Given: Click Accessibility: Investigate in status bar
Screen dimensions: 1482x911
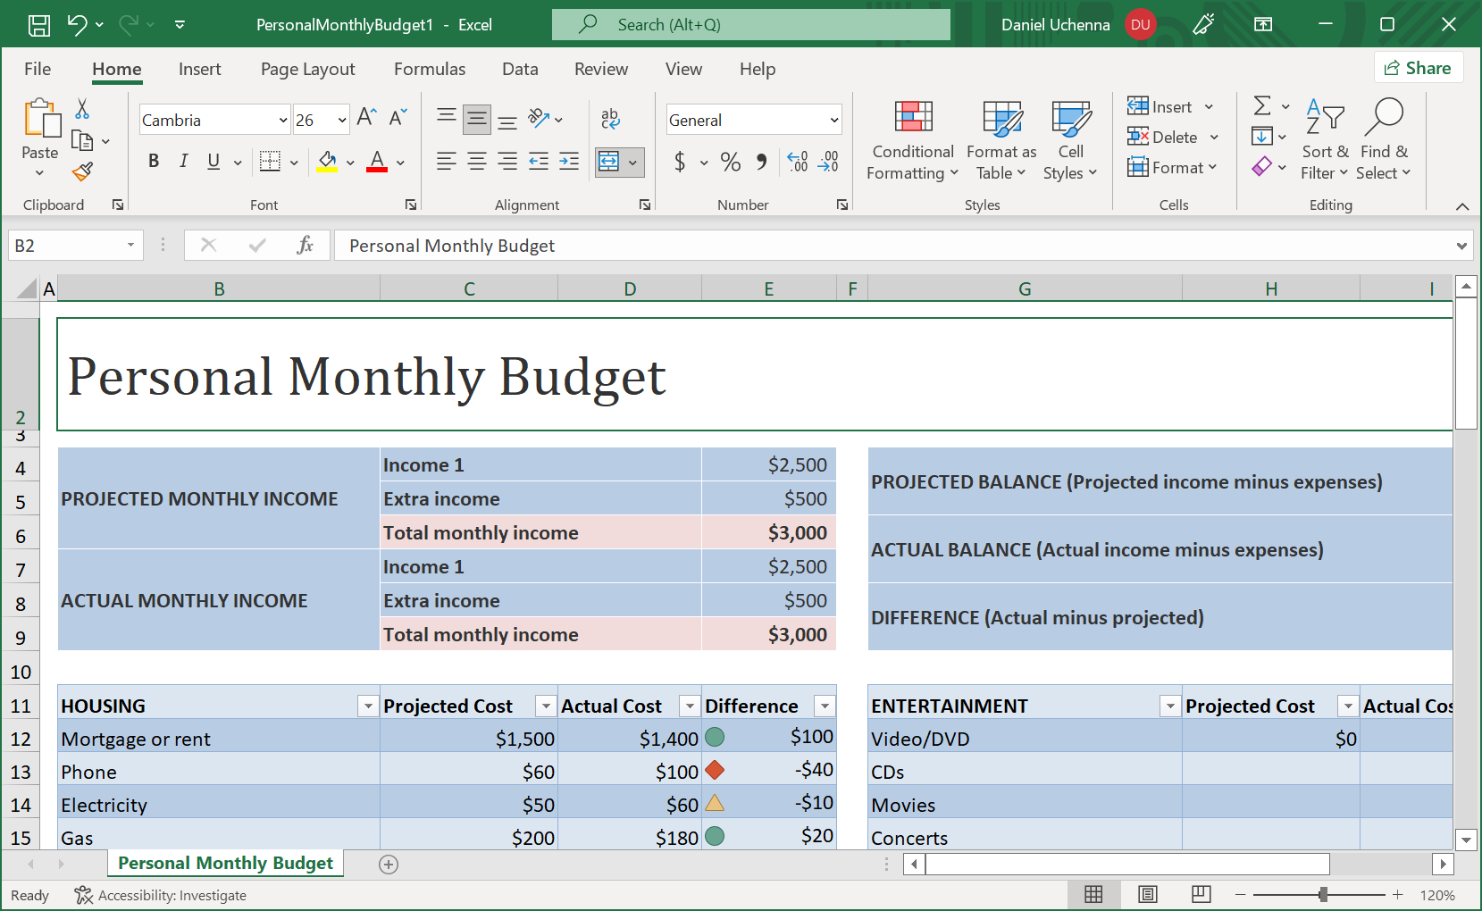Looking at the screenshot, I should (x=161, y=895).
